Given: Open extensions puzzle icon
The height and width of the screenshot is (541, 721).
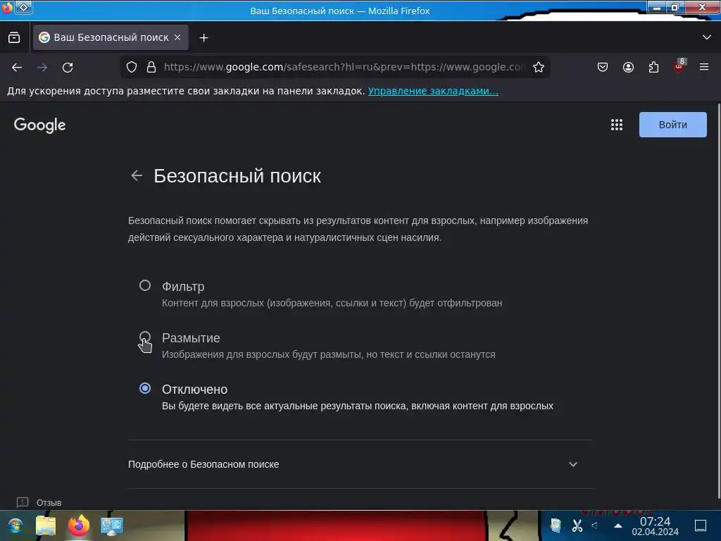Looking at the screenshot, I should pos(653,67).
